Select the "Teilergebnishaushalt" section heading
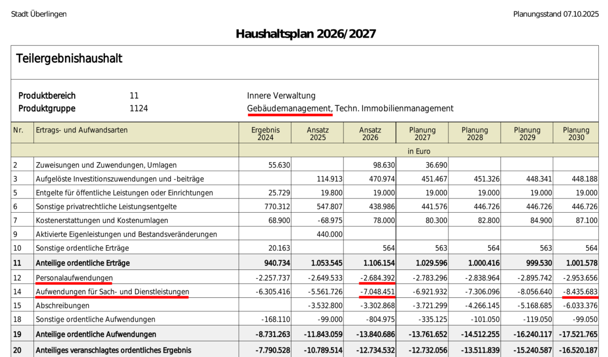This screenshot has height=357, width=608. coord(69,59)
